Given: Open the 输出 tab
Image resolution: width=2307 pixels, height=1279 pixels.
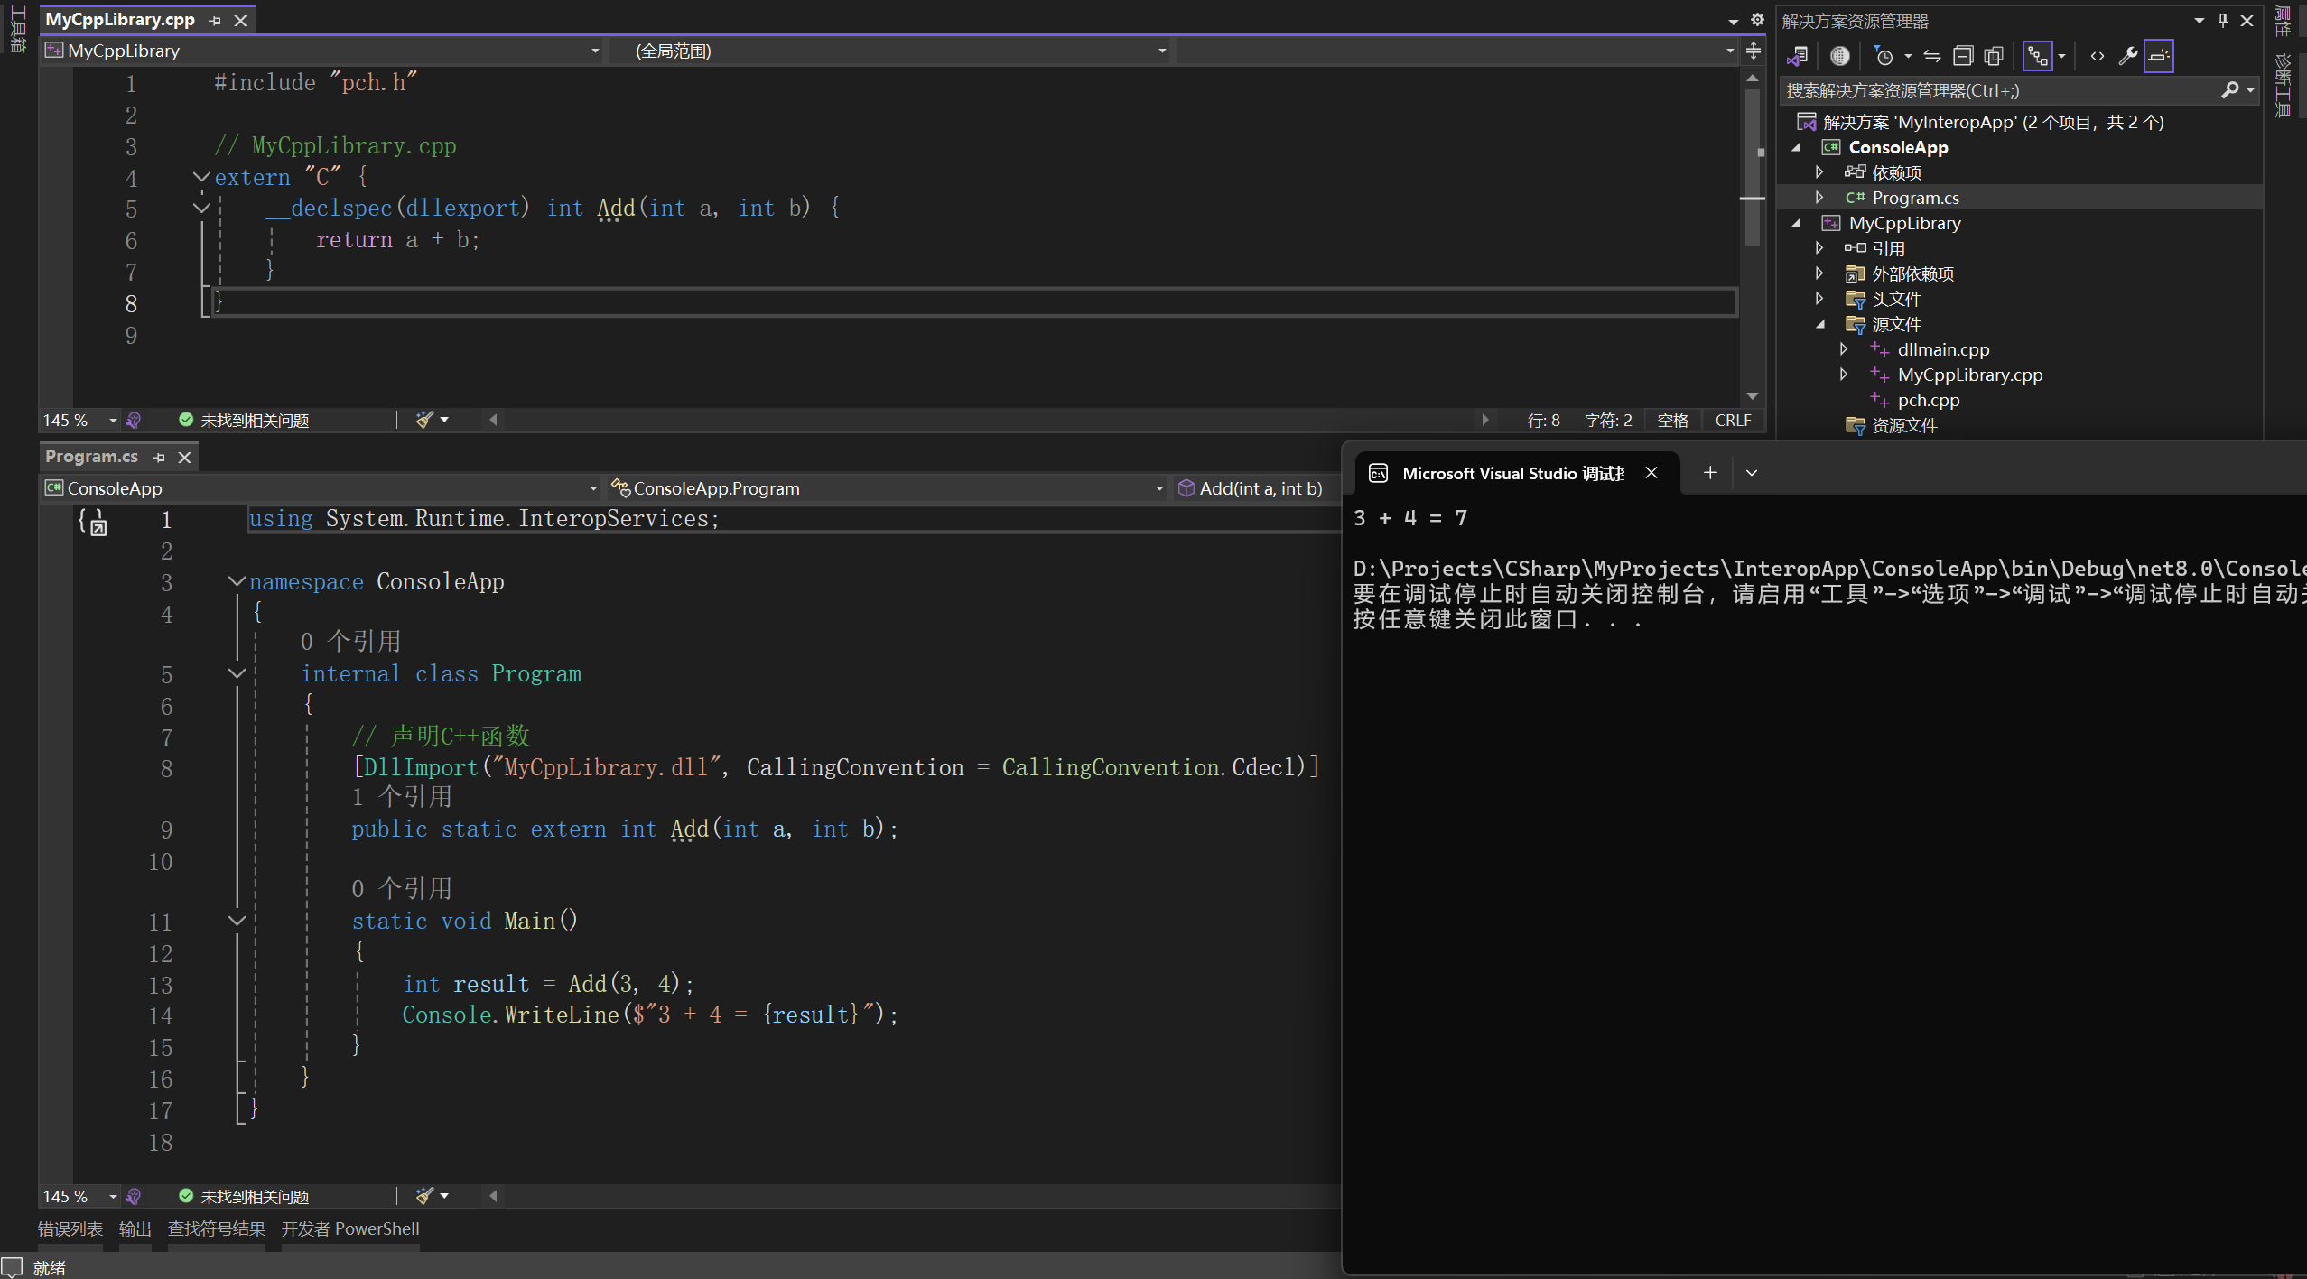Looking at the screenshot, I should [x=135, y=1229].
